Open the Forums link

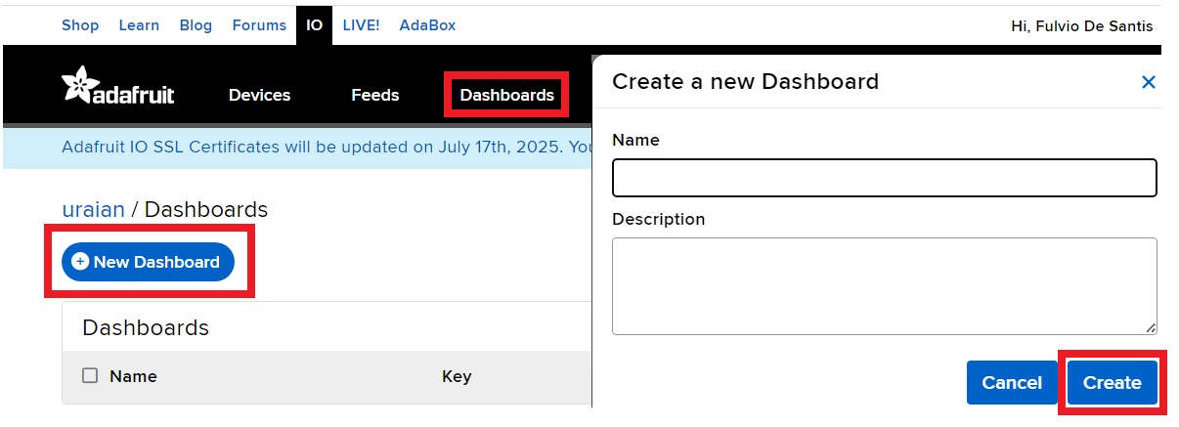click(x=259, y=25)
